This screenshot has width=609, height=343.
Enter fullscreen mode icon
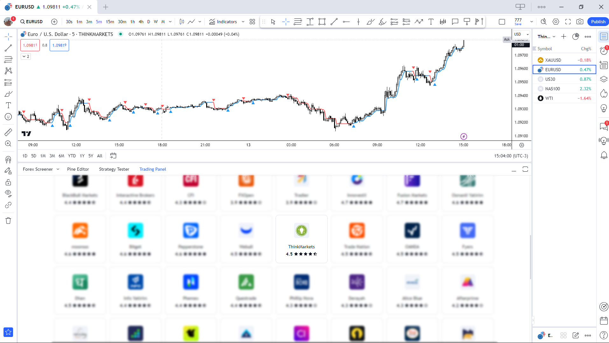point(568,22)
